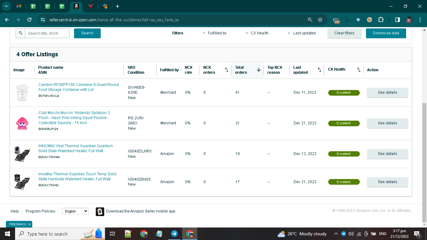Image resolution: width=427 pixels, height=240 pixels.
Task: Bookmark this page with the star icon
Action: (320, 20)
